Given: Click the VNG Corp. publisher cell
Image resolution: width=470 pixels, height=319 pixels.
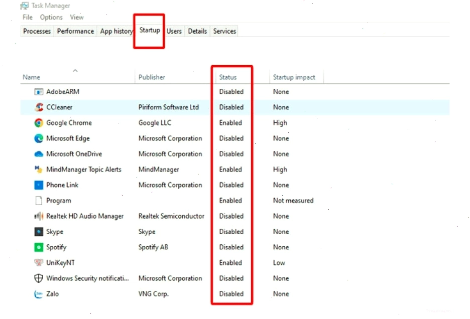Looking at the screenshot, I should coord(154,294).
